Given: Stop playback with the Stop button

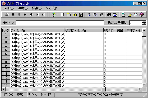Looking at the screenshot, I should click(x=13, y=14).
